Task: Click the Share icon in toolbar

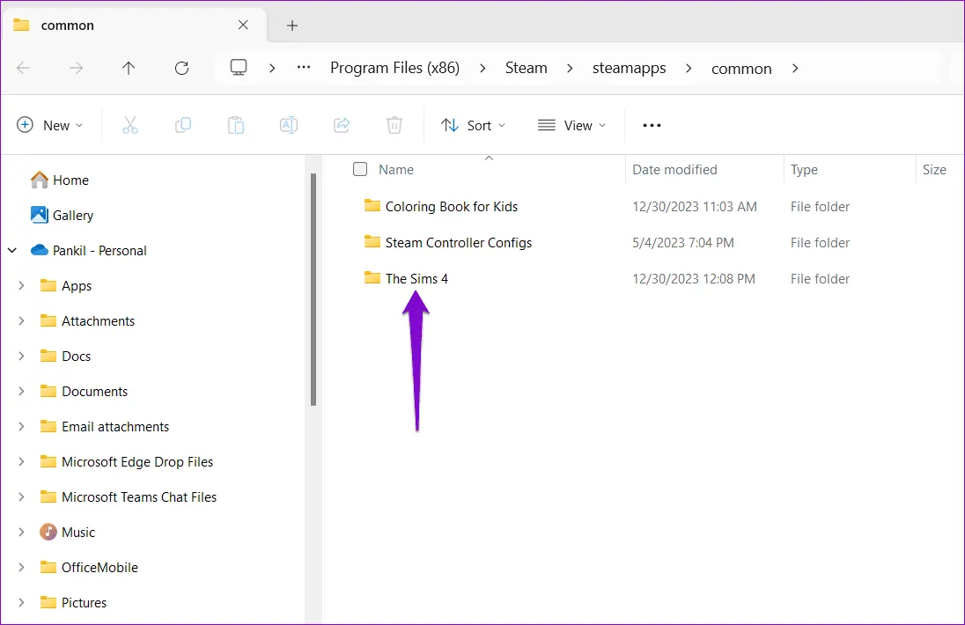Action: (342, 125)
